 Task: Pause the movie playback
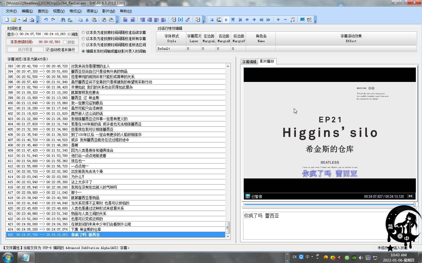226,20
